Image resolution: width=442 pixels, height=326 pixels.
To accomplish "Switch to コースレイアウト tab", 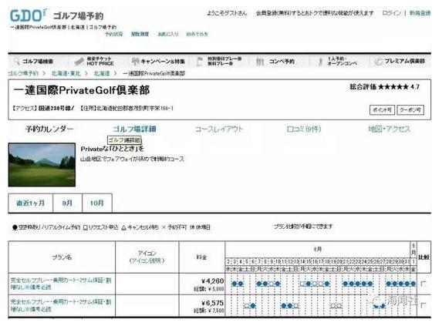I will (219, 129).
